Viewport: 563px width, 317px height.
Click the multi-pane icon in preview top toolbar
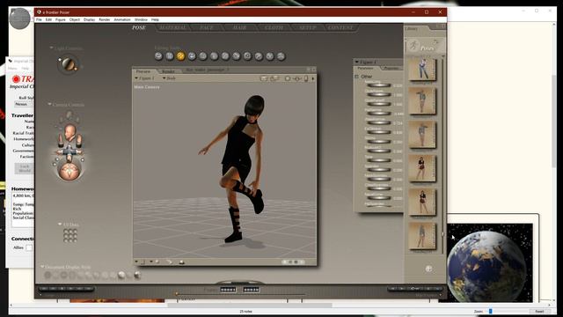click(274, 78)
